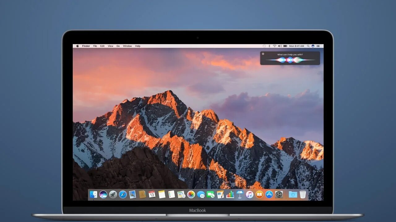Show battery status menu
396x222 pixels.
click(285, 46)
